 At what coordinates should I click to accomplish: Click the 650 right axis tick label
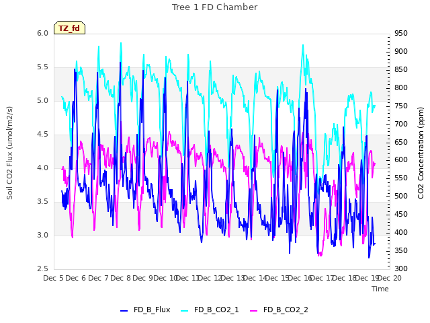pos(401,142)
